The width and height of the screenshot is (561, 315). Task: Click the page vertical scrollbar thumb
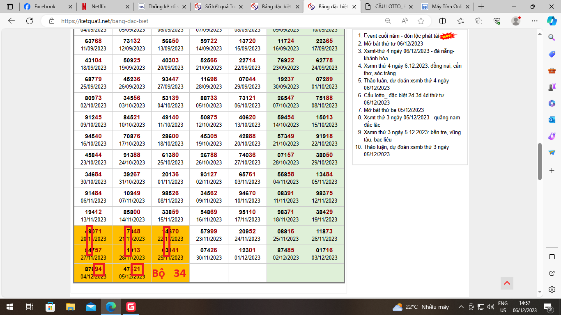(540, 161)
